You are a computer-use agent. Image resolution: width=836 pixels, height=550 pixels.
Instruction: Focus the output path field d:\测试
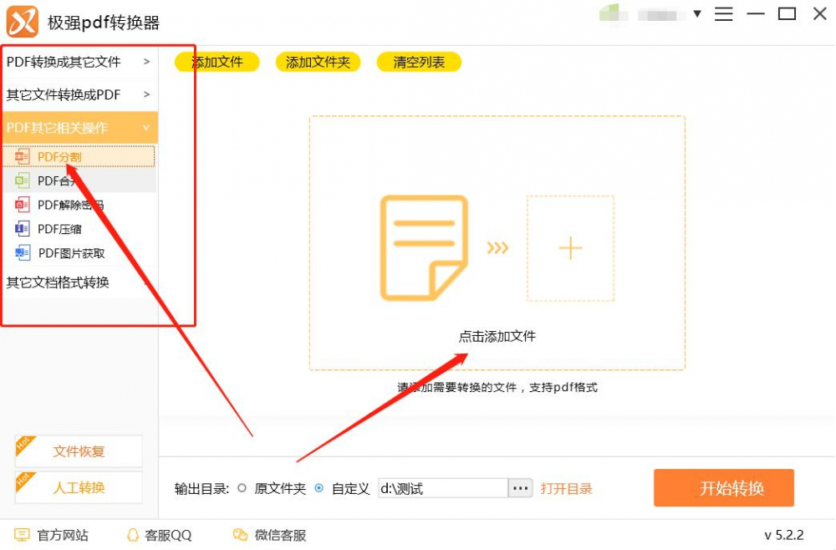(442, 488)
